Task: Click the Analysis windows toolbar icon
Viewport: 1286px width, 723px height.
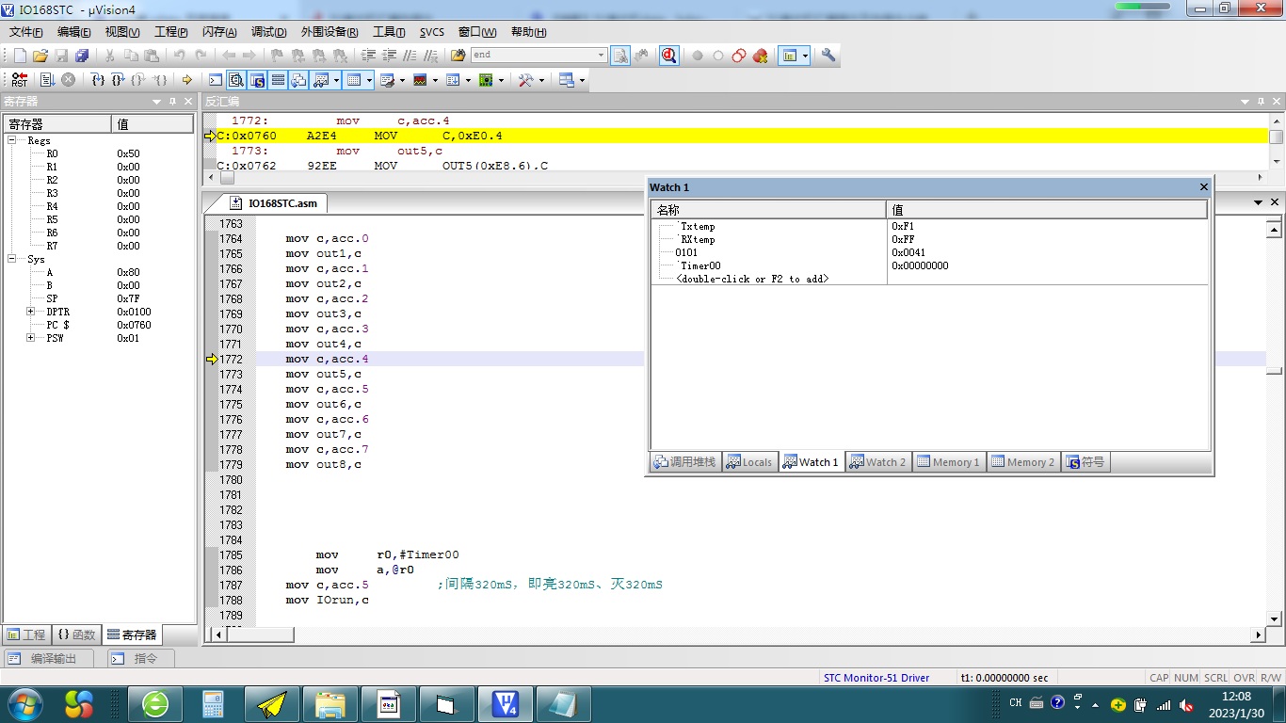Action: tap(420, 80)
